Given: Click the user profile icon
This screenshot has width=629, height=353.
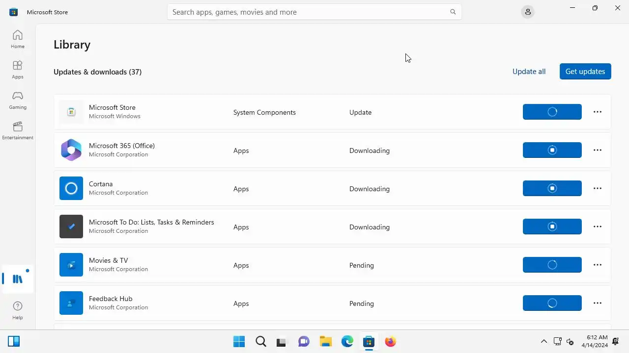Looking at the screenshot, I should 528,12.
